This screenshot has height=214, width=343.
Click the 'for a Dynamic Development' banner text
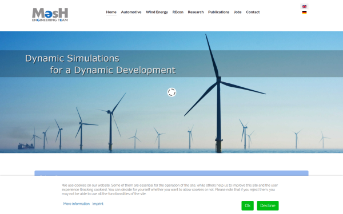click(x=113, y=70)
